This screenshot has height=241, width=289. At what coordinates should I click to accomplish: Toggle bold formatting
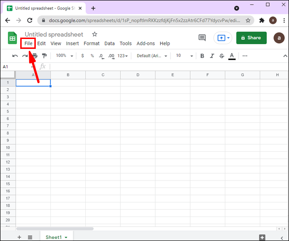(x=202, y=56)
